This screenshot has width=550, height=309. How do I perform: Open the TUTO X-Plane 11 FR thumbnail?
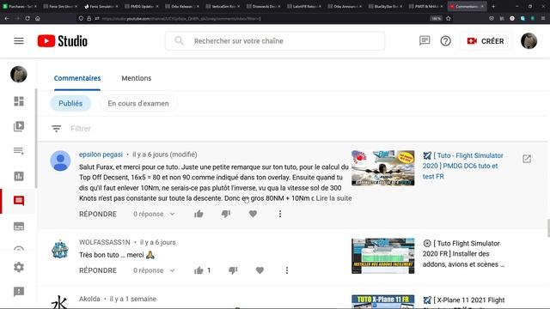point(383,301)
